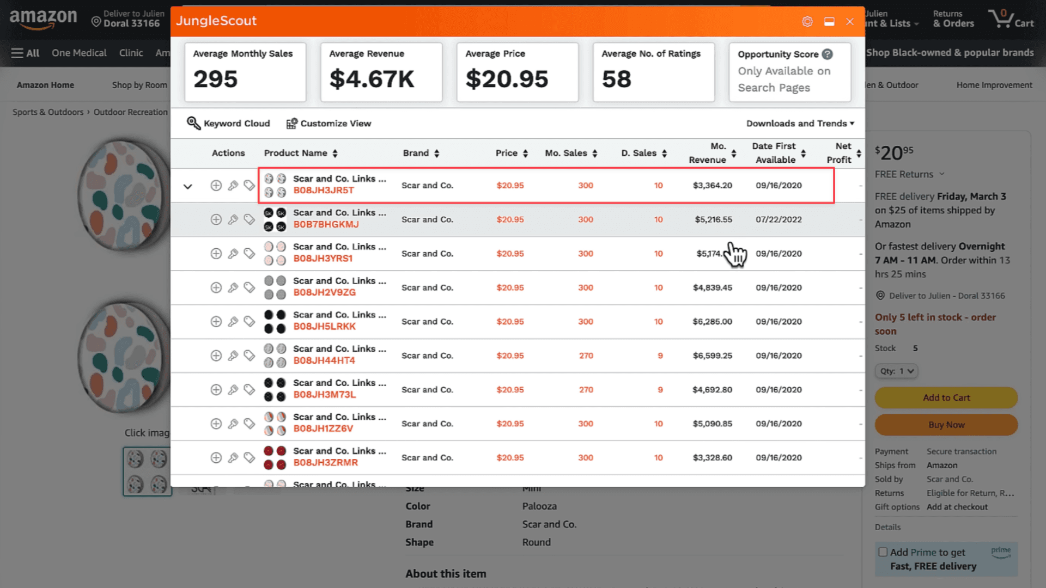Click add icon for B08JH2V9ZG row
Image resolution: width=1046 pixels, height=588 pixels.
point(216,287)
